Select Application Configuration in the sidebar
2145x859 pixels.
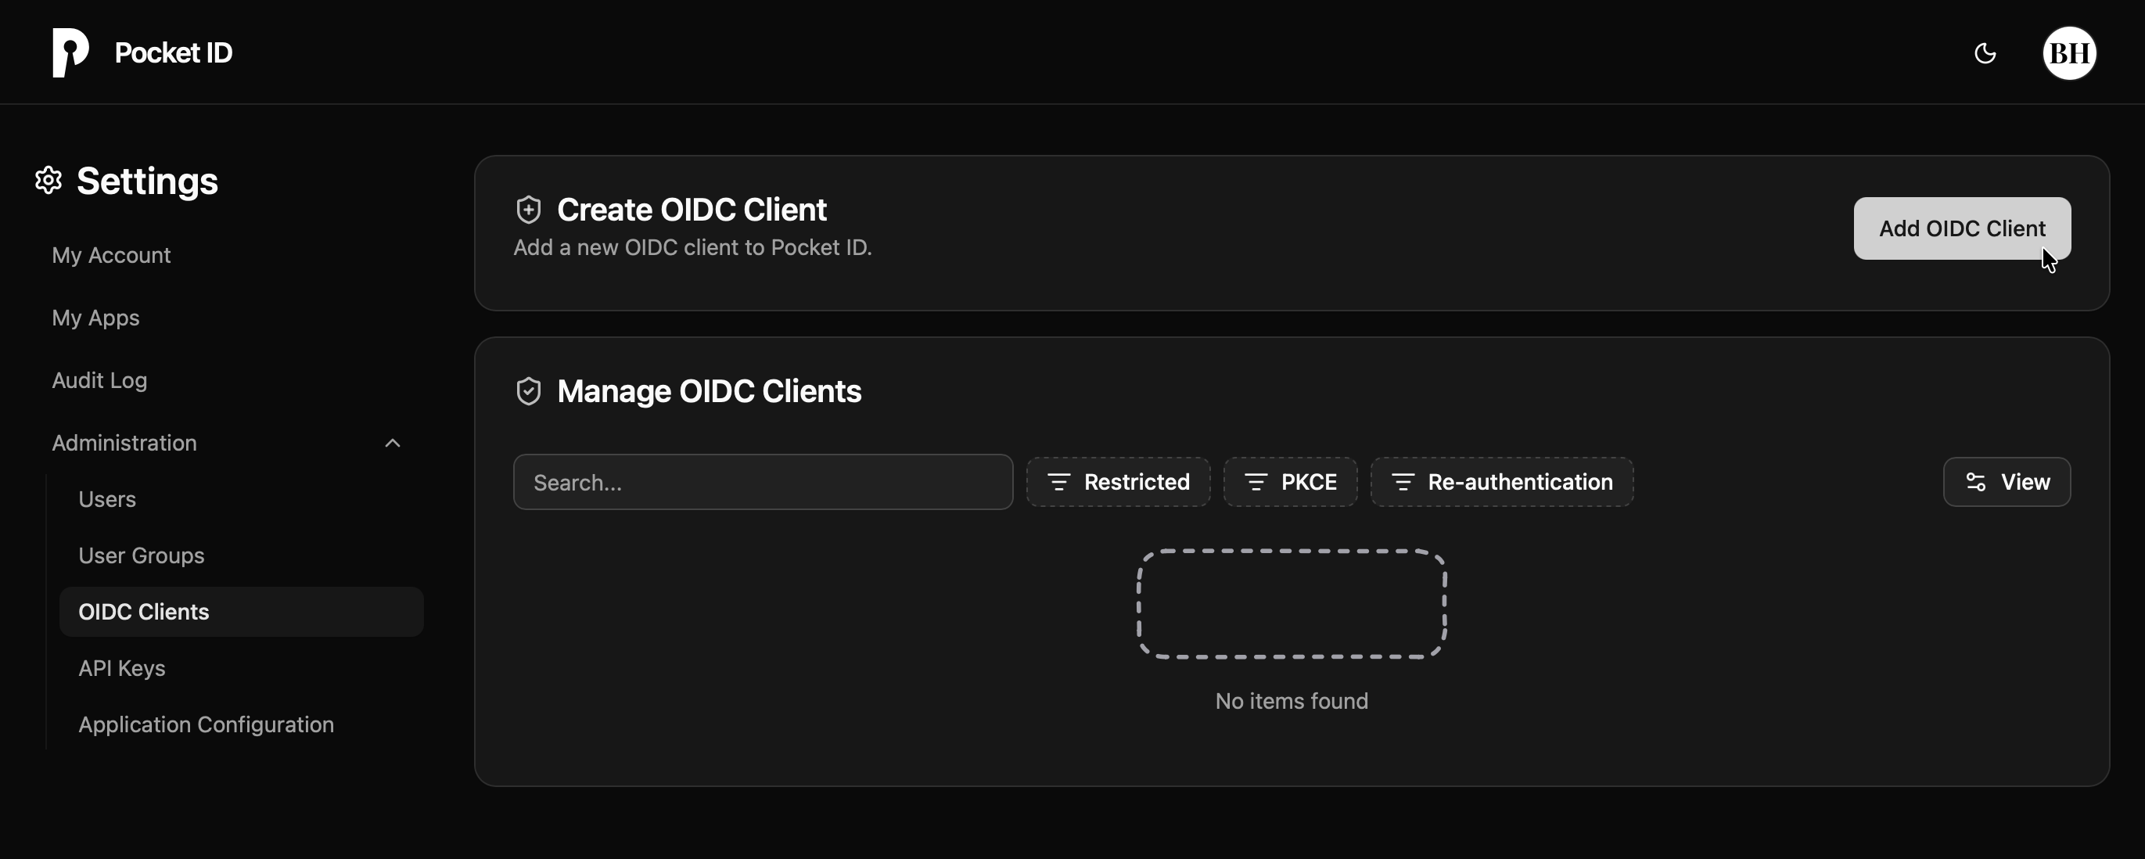pyautogui.click(x=206, y=724)
